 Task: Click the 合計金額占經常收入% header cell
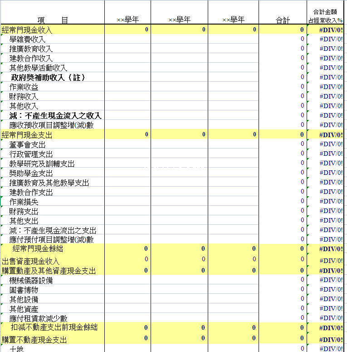[325, 16]
